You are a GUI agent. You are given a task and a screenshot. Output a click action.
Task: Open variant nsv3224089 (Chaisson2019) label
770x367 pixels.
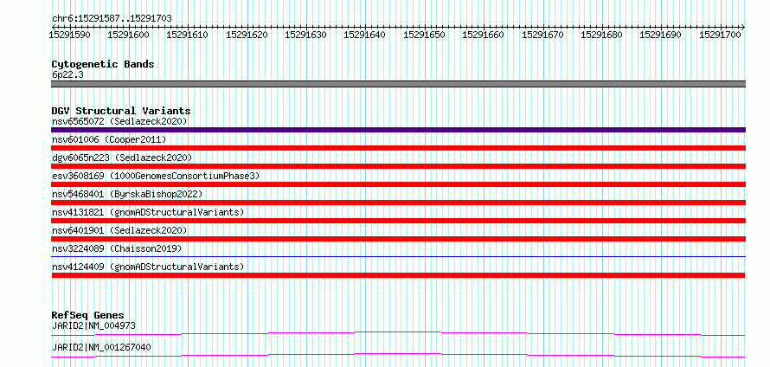[x=117, y=248]
